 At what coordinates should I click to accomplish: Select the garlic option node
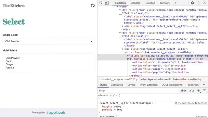point(159,66)
